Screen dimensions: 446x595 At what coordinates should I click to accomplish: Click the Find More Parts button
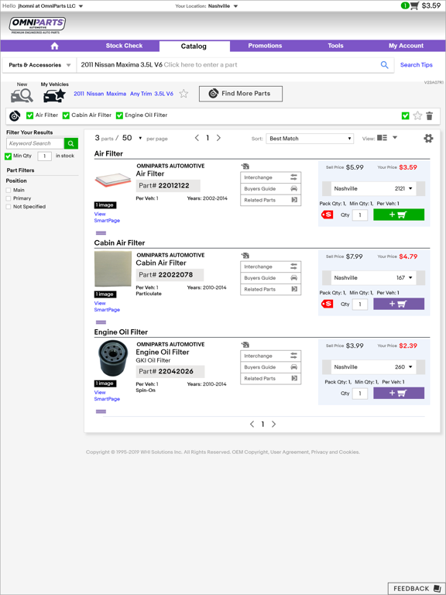tap(241, 94)
